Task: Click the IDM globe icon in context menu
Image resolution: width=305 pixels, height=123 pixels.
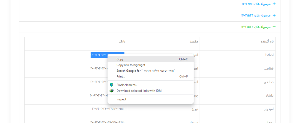Action: point(112,91)
